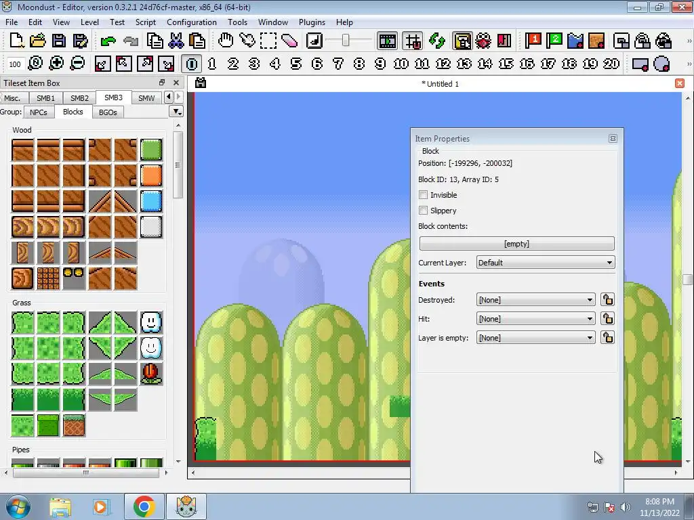Click the tileset panel vertical scrollbar
The width and height of the screenshot is (694, 520).
(178, 165)
